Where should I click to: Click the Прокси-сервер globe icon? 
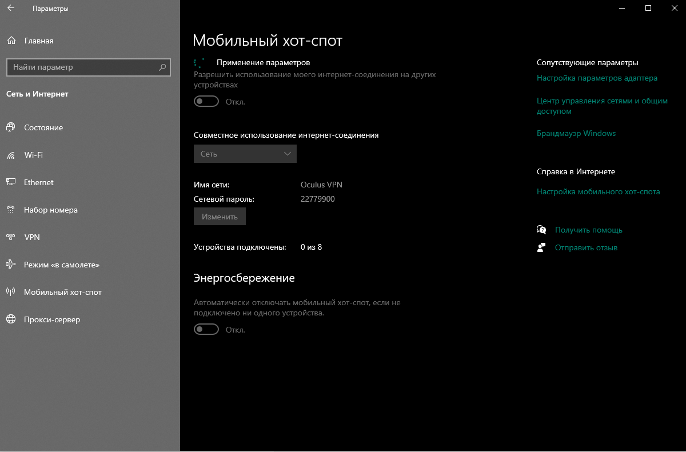click(x=11, y=319)
